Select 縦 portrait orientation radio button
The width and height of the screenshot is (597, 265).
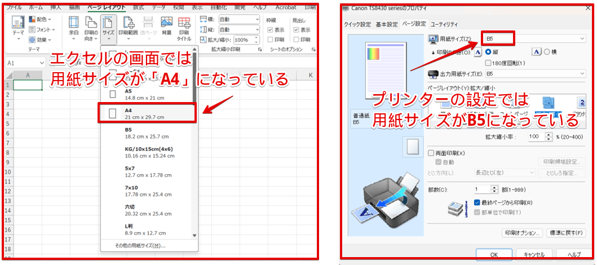click(488, 52)
